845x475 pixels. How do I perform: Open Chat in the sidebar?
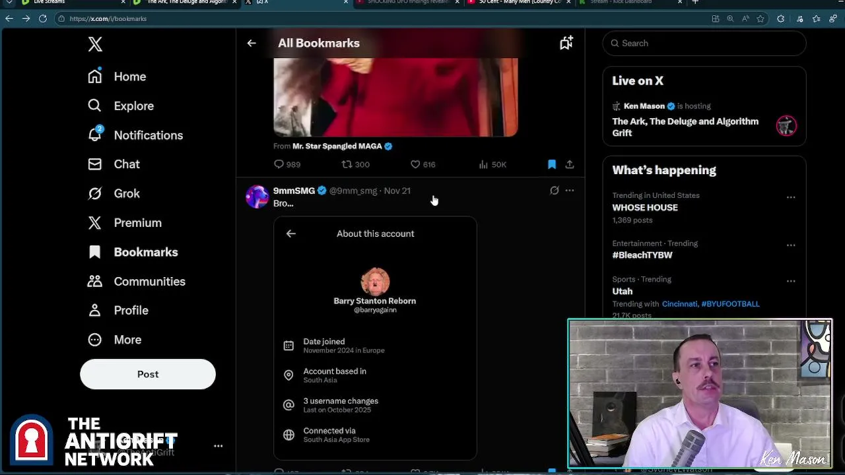(114, 164)
